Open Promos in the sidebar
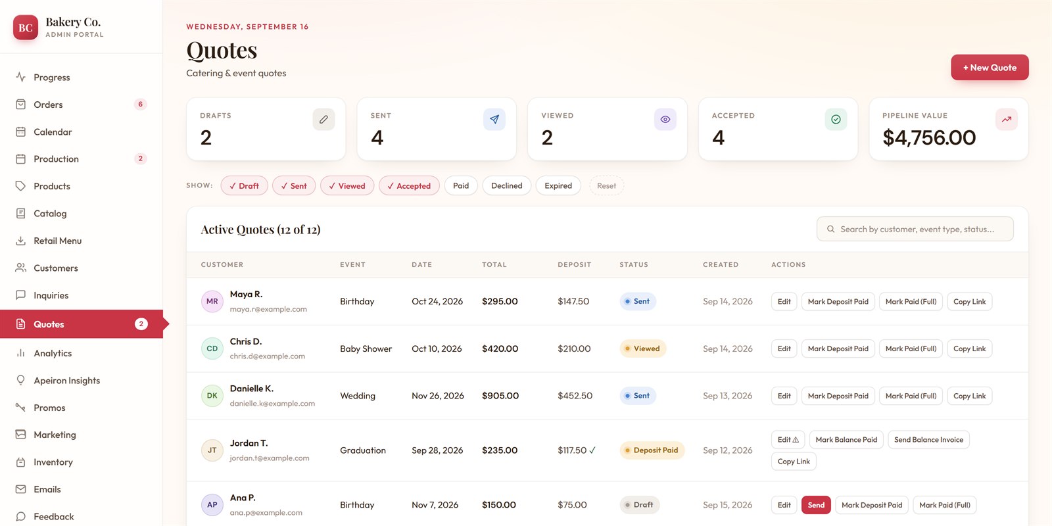Screen dimensions: 1052x526 coord(81,408)
